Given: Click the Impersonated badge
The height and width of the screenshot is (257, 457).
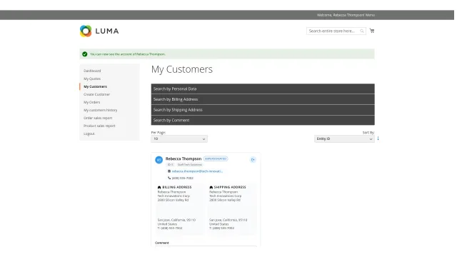Looking at the screenshot, I should point(216,158).
